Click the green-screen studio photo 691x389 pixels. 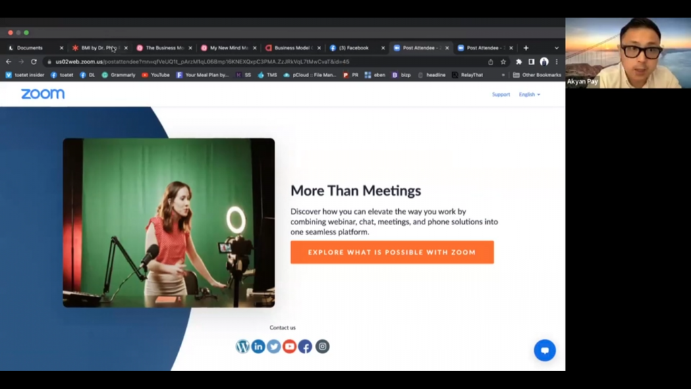(169, 223)
